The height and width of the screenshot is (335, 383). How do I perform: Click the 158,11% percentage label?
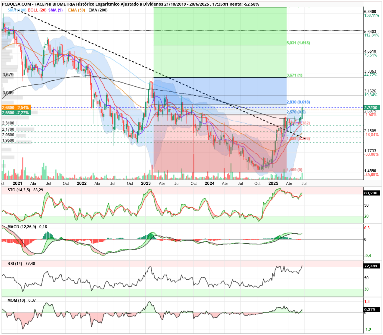click(x=372, y=15)
